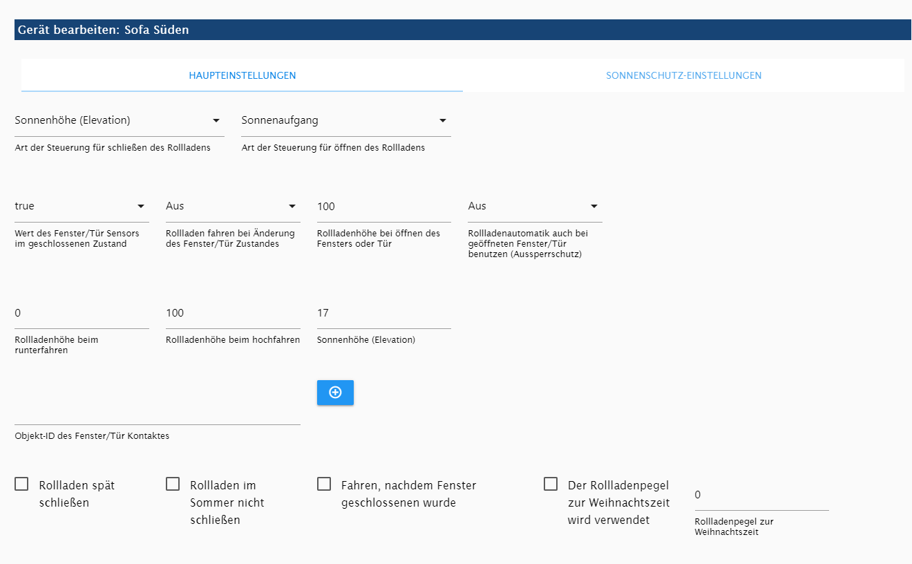Viewport: 912px width, 564px height.
Task: Click label 'Art der Steuerung für öffnen des Rollladens'
Action: [333, 148]
